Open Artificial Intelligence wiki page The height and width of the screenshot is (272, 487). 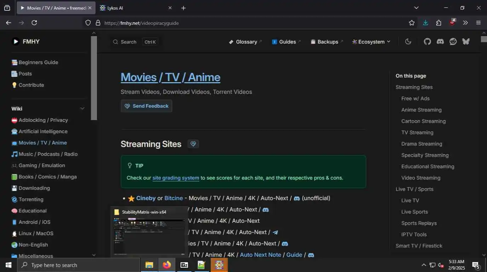39,131
